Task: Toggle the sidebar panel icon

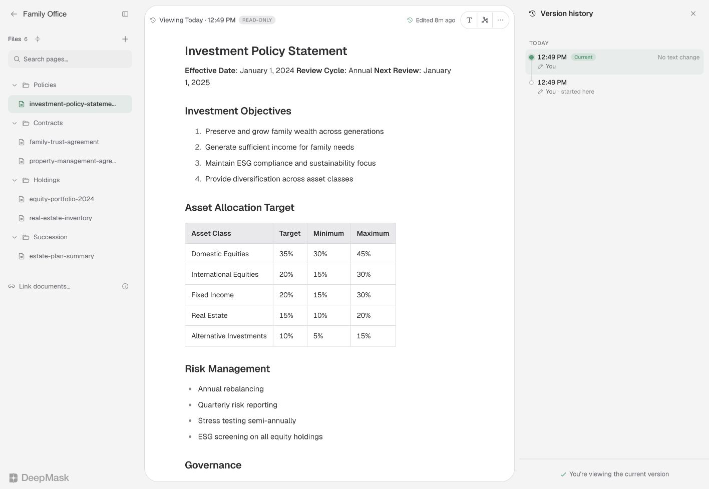Action: (125, 14)
